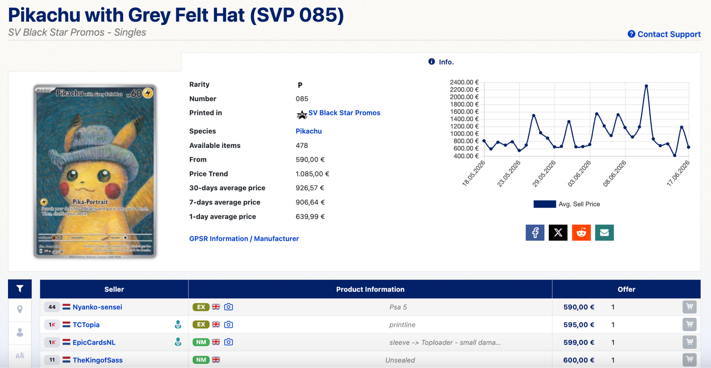
Task: Open GPSR Information / Manufacturer link
Action: (x=244, y=239)
